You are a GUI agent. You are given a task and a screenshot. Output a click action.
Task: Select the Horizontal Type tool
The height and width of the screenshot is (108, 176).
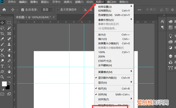(x=2, y=66)
